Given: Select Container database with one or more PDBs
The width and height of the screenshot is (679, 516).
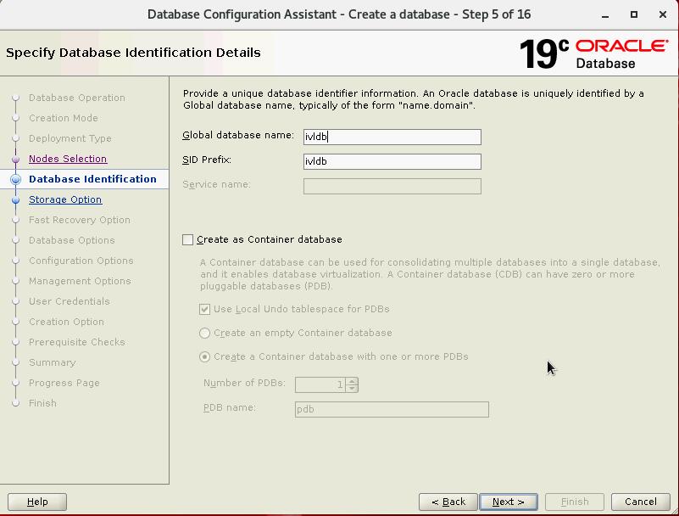Looking at the screenshot, I should point(205,357).
